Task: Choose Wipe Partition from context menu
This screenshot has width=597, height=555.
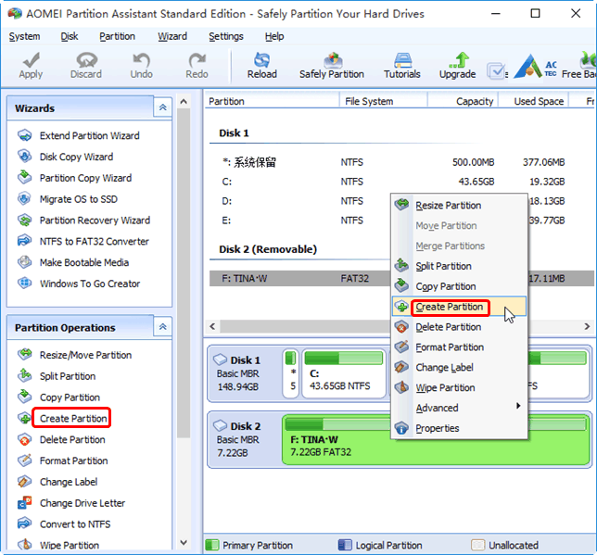Action: click(460, 387)
